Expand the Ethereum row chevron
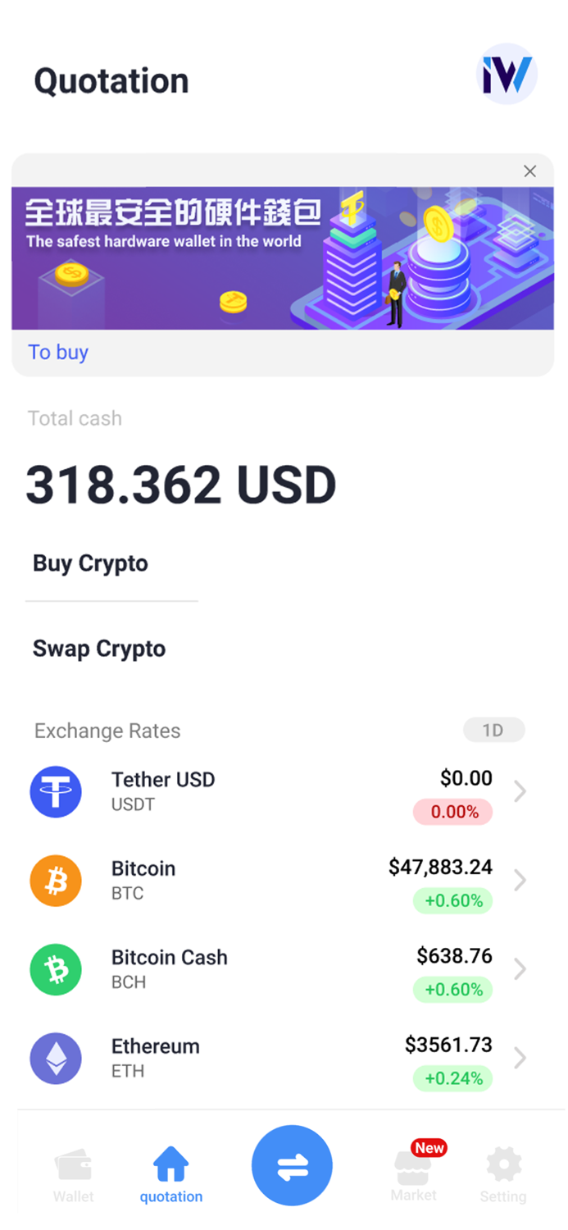 pos(520,1058)
